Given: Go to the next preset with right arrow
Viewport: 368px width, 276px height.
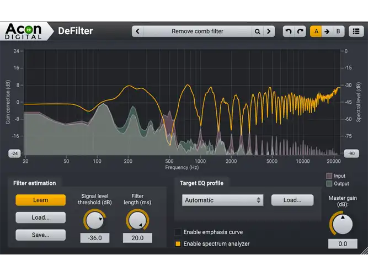Looking at the screenshot, I should [269, 31].
